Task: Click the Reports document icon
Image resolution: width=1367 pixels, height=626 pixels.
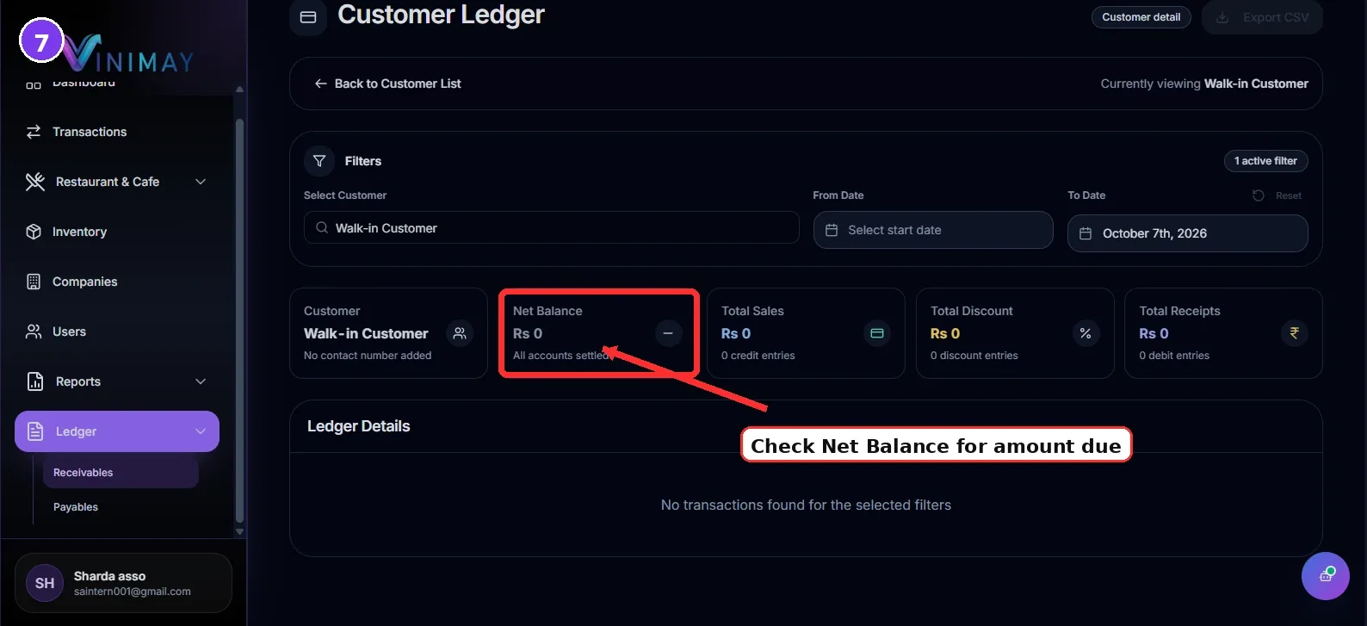Action: coord(35,381)
